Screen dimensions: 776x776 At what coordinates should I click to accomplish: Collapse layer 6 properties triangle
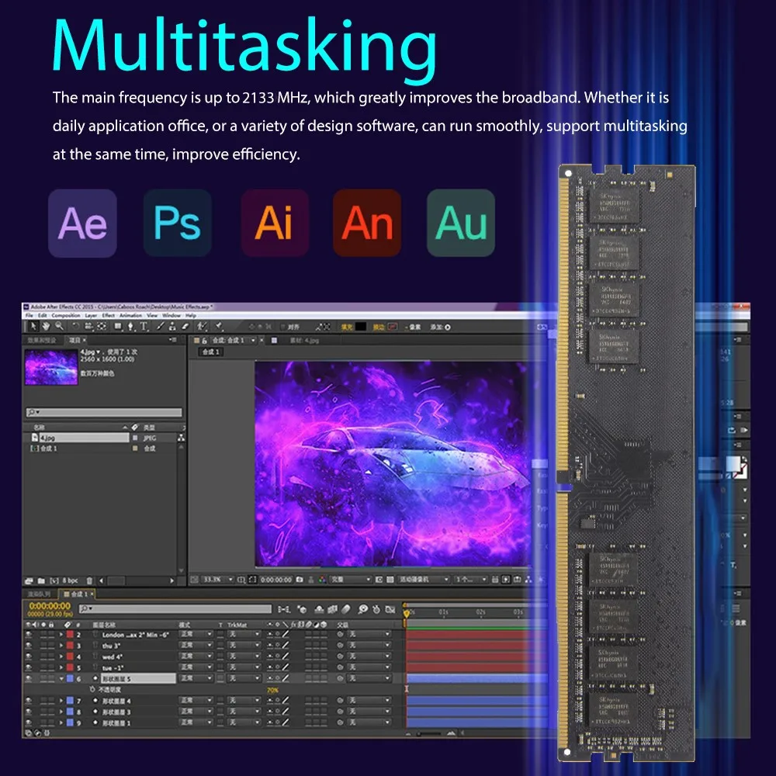pyautogui.click(x=61, y=678)
